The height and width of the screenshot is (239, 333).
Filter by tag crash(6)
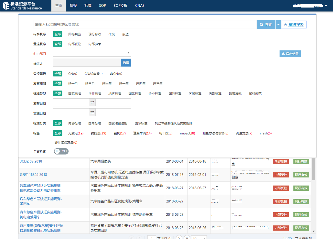tap(266, 133)
